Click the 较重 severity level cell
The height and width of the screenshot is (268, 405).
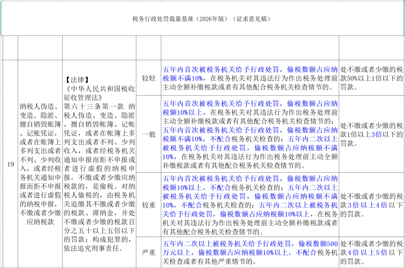pyautogui.click(x=148, y=205)
